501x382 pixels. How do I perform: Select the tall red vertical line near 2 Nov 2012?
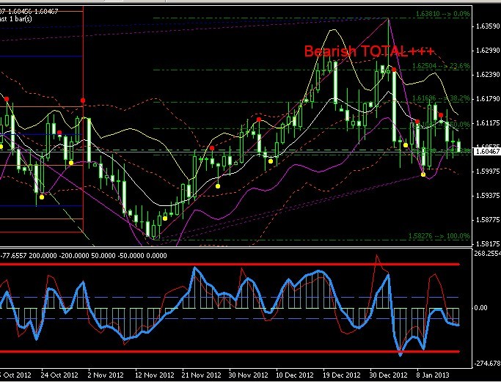(x=83, y=119)
